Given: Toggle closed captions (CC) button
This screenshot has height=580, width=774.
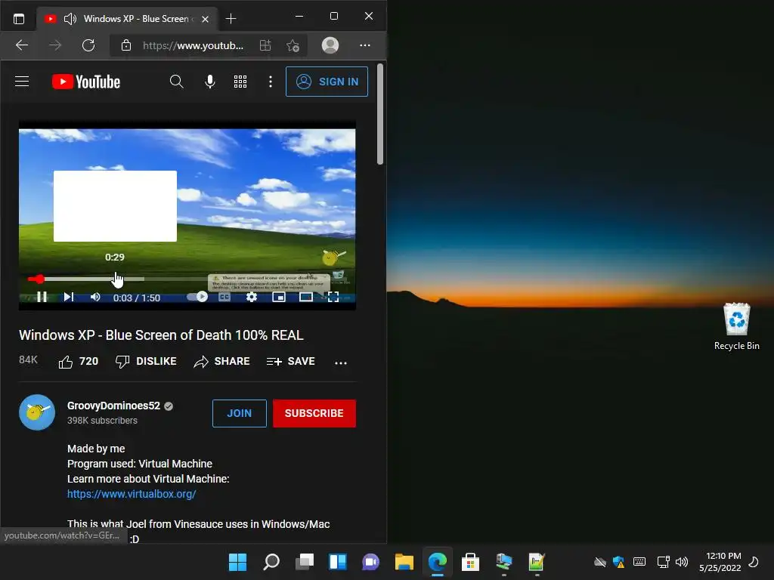Looking at the screenshot, I should 224,297.
